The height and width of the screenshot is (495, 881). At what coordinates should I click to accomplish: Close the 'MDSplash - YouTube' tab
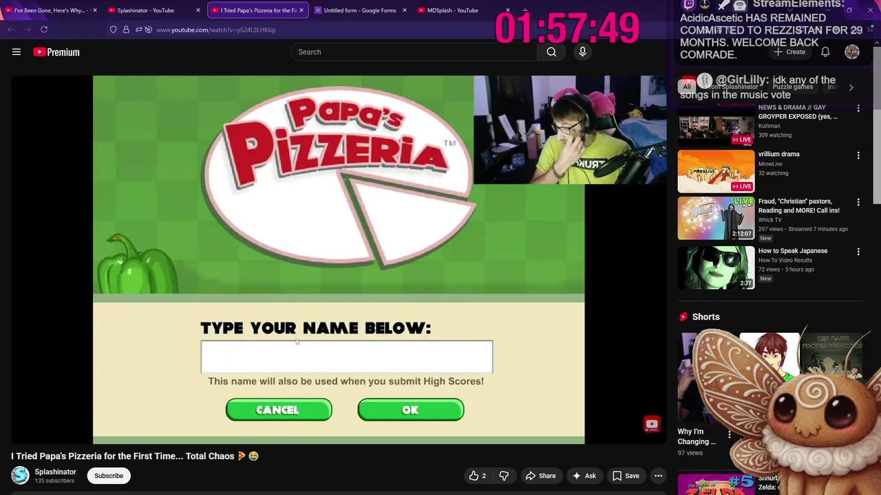508,10
